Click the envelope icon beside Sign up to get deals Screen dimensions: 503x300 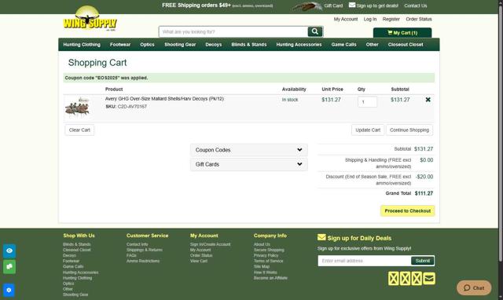pos(352,5)
